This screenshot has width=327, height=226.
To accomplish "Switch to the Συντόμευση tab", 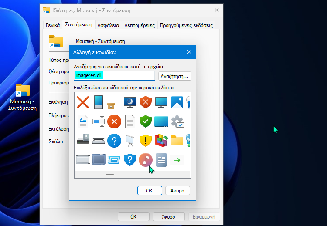I will [x=78, y=24].
